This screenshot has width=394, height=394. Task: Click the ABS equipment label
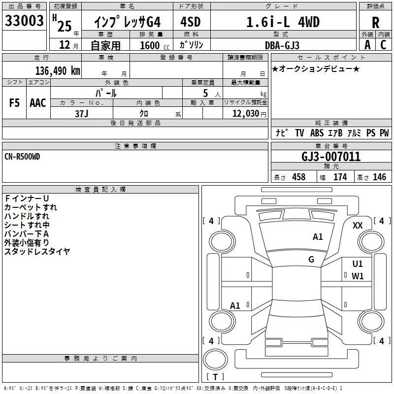(x=317, y=133)
